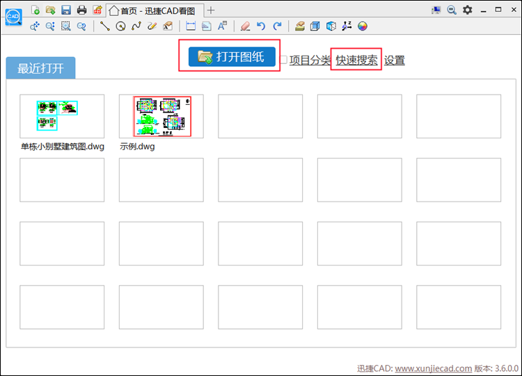This screenshot has height=376, width=522.
Task: Click the 设置 link
Action: 395,60
